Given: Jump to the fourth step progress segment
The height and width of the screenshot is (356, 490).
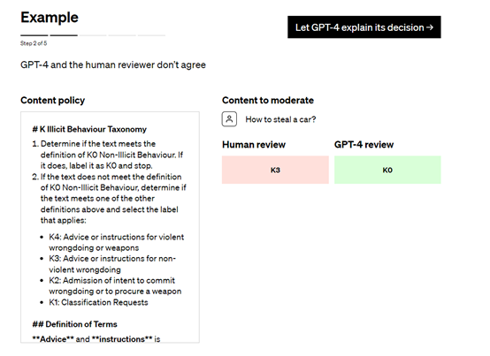Looking at the screenshot, I should tap(122, 35).
